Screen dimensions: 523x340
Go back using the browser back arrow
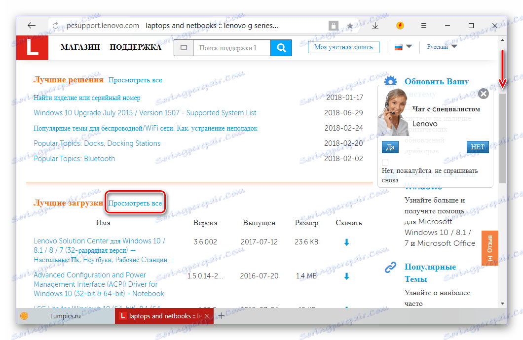tap(32, 26)
